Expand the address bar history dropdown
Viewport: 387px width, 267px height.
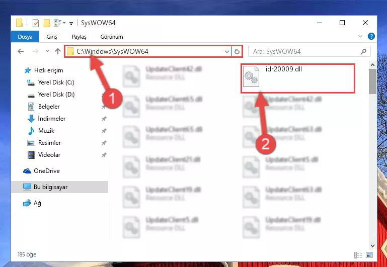point(226,51)
